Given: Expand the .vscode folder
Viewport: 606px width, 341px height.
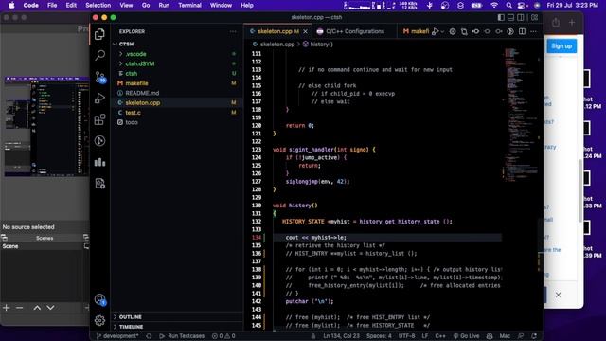Looking at the screenshot, I should 135,54.
